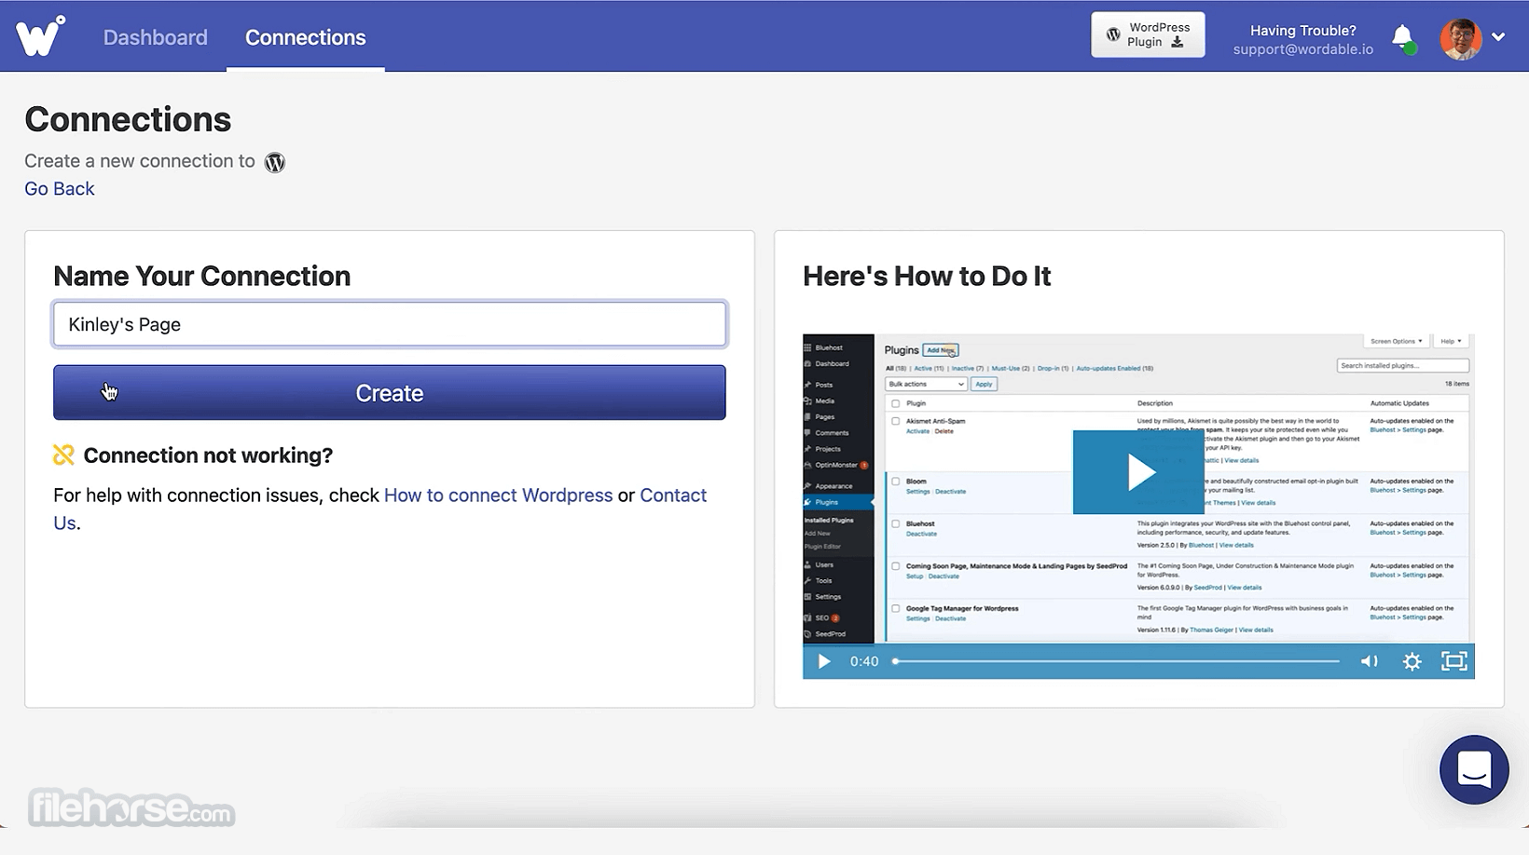The width and height of the screenshot is (1529, 855).
Task: Open the Dashboard tab
Action: [156, 37]
